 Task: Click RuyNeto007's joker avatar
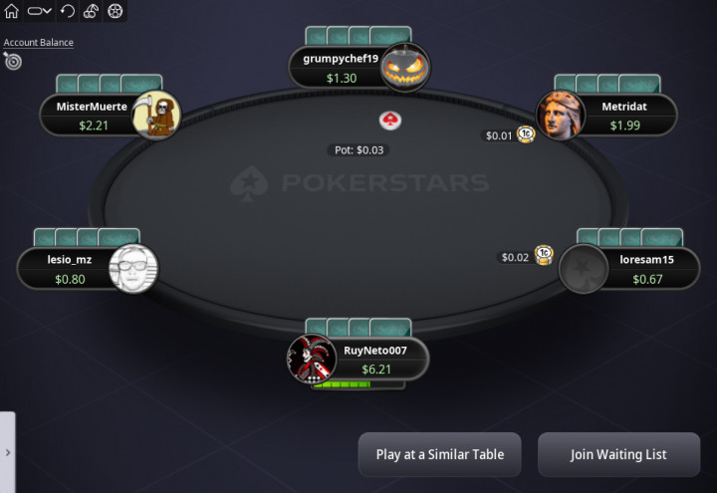pyautogui.click(x=312, y=359)
